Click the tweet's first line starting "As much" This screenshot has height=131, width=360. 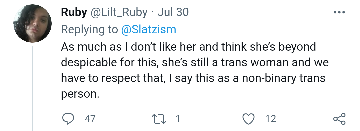coord(188,47)
